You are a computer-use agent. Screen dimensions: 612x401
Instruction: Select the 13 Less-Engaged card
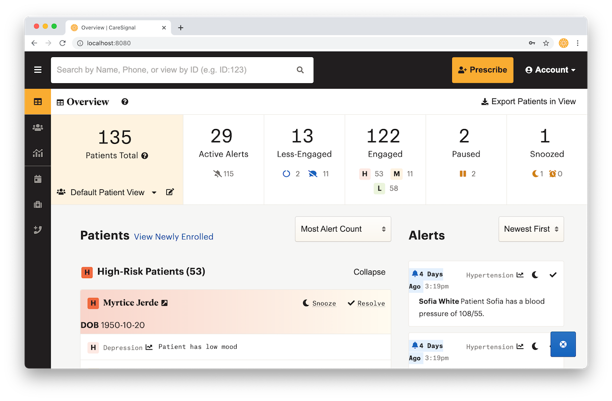point(304,160)
